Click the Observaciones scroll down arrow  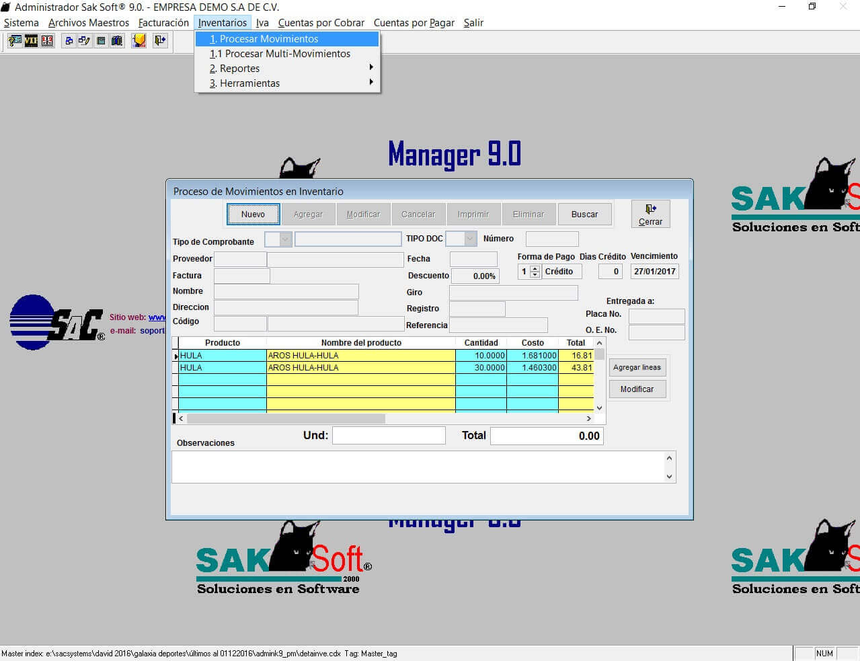point(669,477)
